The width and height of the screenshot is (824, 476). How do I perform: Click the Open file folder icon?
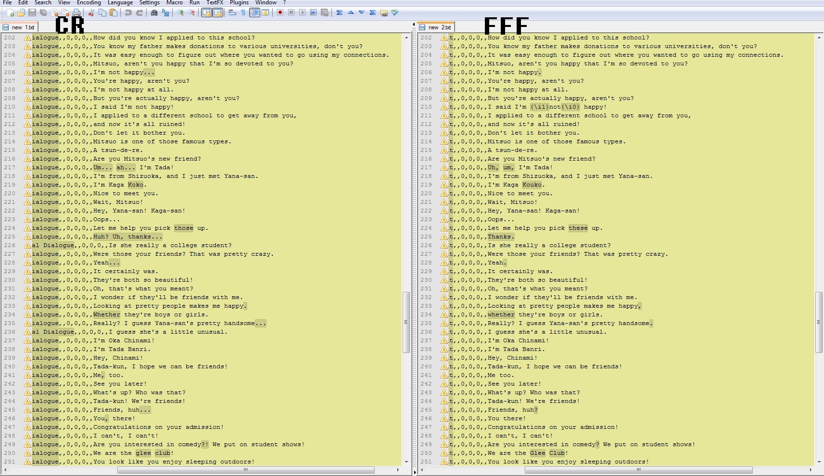[x=21, y=13]
